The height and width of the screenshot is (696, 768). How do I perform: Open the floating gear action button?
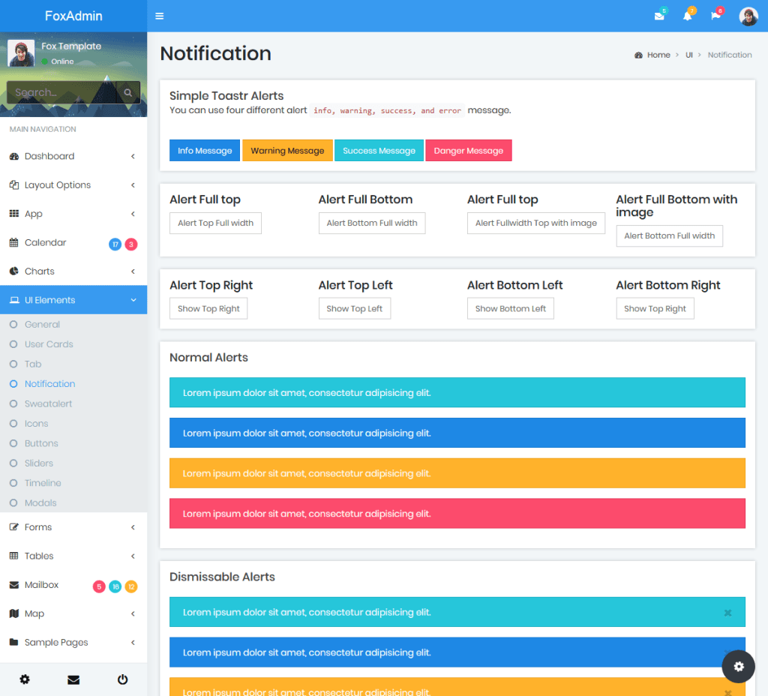[x=738, y=666]
